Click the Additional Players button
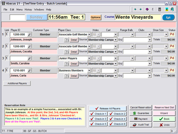The width and height of the screenshot is (178, 134). point(17,84)
